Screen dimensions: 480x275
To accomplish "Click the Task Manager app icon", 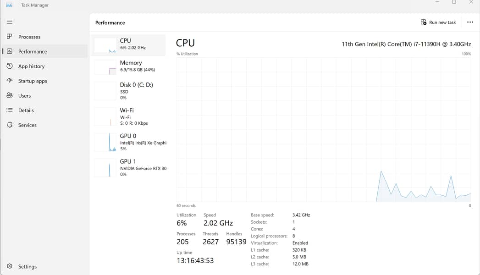I will click(x=9, y=5).
